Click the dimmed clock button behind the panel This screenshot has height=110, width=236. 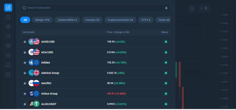click(192, 9)
